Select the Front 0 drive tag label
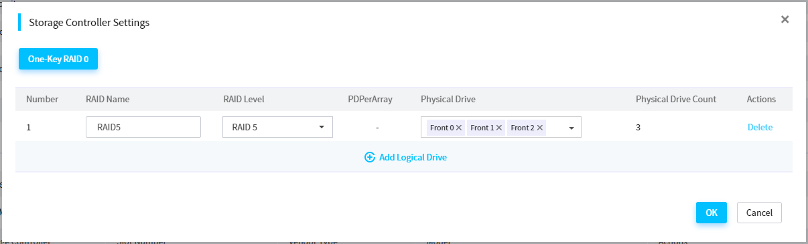This screenshot has width=808, height=244. pos(442,128)
